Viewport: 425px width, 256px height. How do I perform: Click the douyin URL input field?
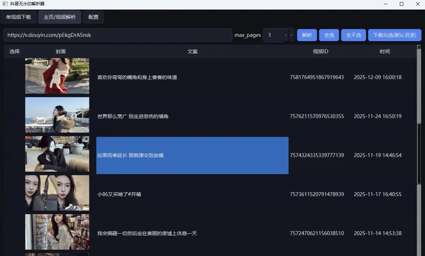click(118, 35)
